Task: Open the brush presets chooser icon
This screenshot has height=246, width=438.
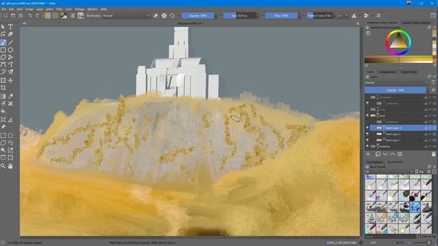Action: pyautogui.click(x=81, y=16)
